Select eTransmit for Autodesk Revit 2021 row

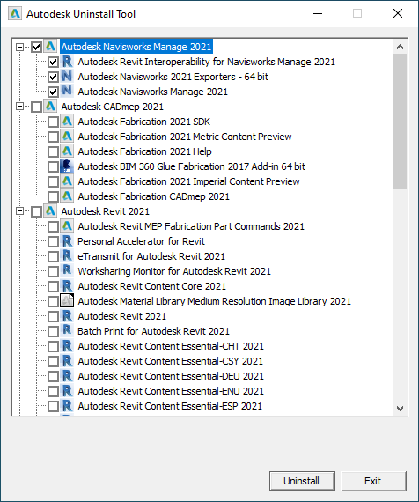(151, 256)
